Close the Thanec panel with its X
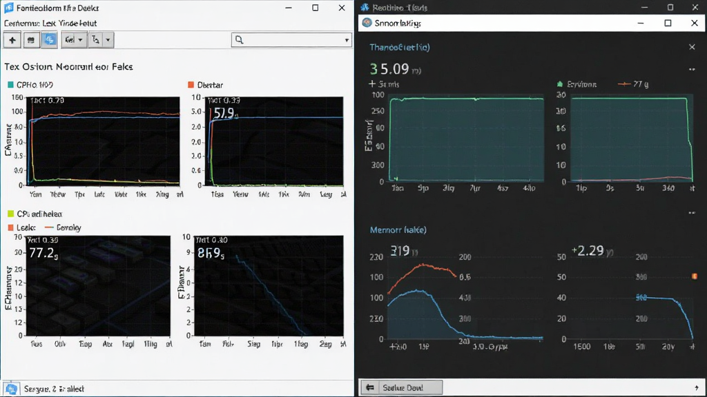Image resolution: width=707 pixels, height=397 pixels. pos(692,47)
